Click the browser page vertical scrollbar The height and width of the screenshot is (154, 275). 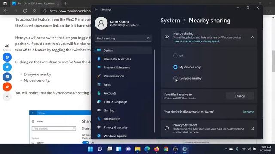point(273,61)
